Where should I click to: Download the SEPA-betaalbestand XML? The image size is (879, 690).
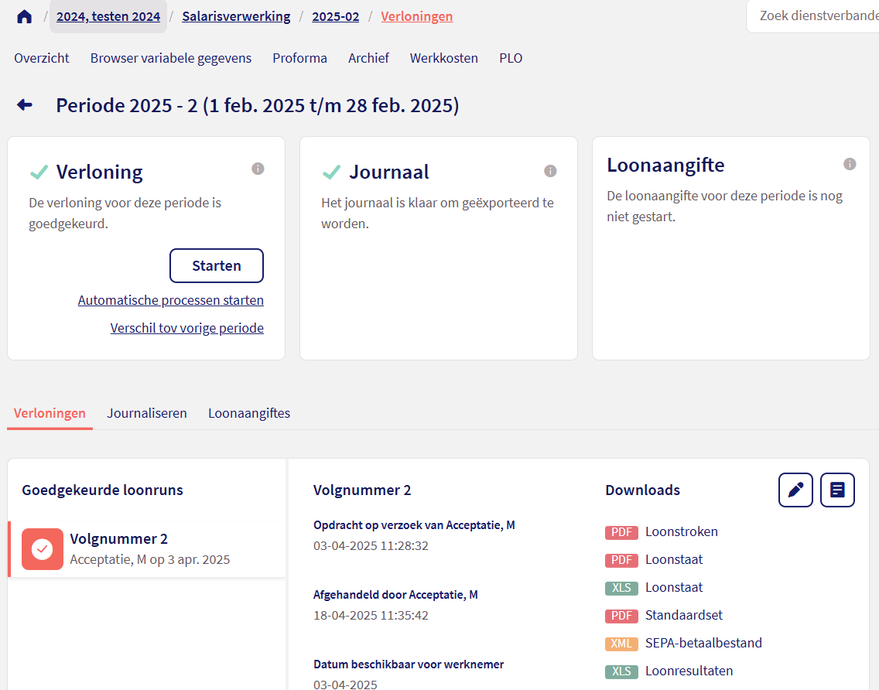point(703,644)
